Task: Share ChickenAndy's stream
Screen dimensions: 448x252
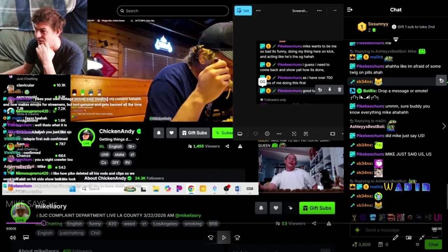Action: [x=227, y=146]
